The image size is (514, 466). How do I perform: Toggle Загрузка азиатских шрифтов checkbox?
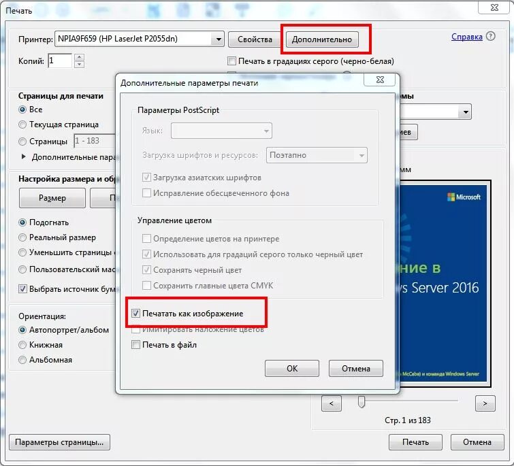click(146, 178)
